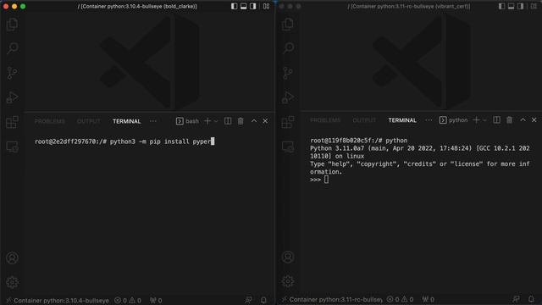Open Explorer in right vibrant_cerf window
Viewport: 542px width, 305px height.
click(x=288, y=25)
